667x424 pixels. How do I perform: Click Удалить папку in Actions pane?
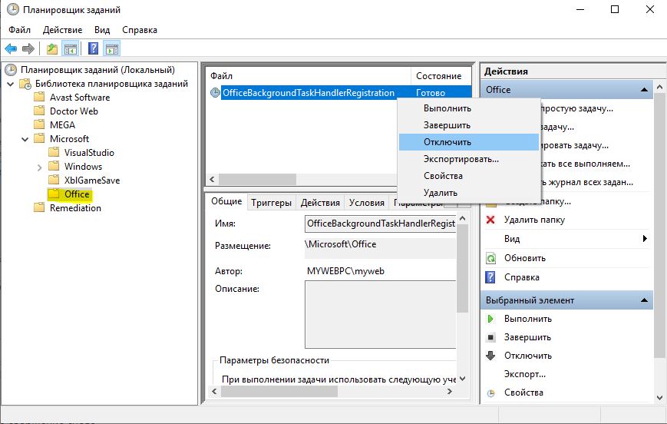click(x=534, y=220)
